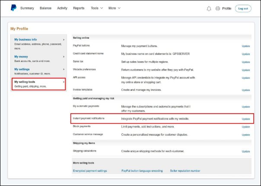
Task: Open the Reports page
Action: [79, 8]
